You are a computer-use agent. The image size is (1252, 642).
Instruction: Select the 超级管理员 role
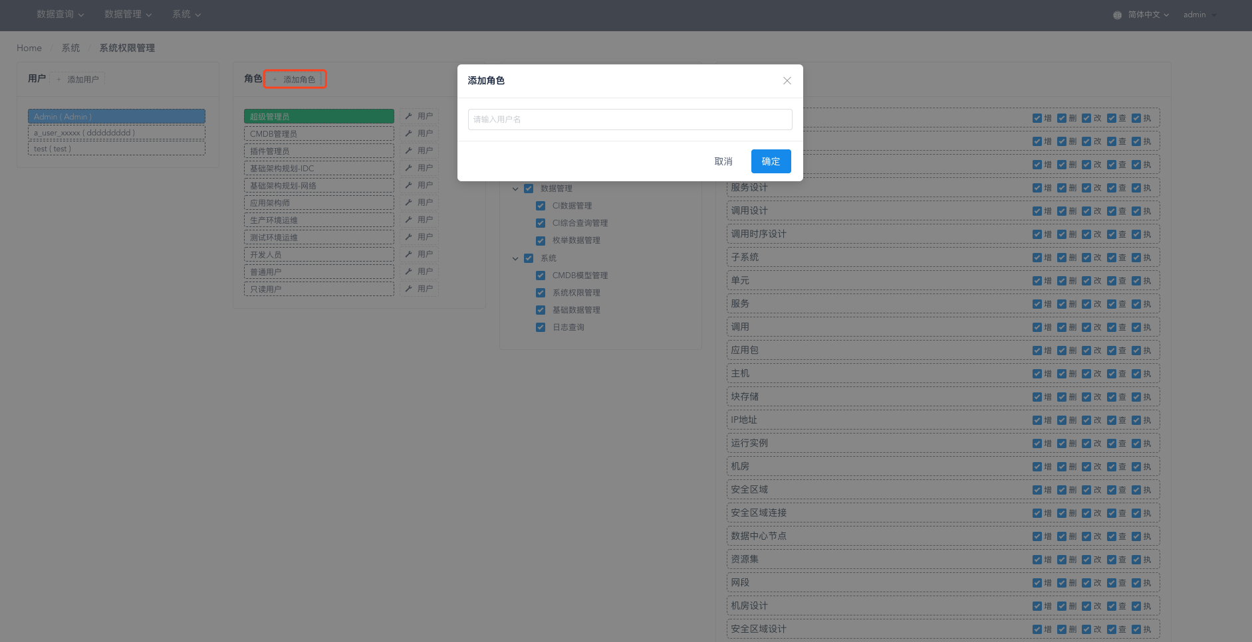(x=319, y=116)
